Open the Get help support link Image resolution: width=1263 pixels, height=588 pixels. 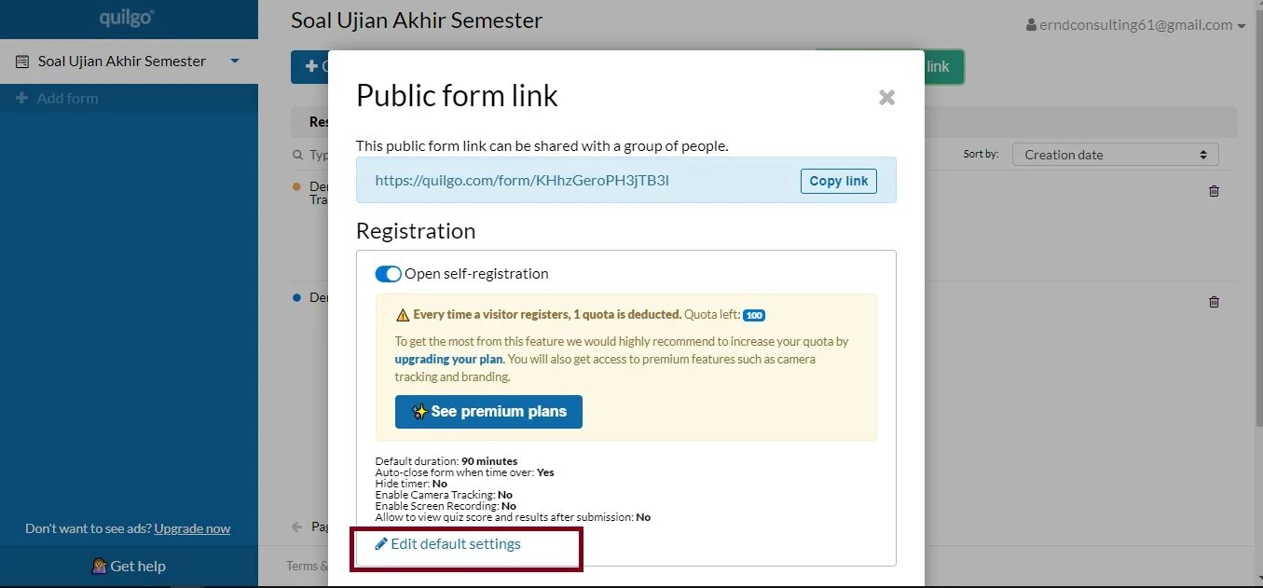pyautogui.click(x=129, y=566)
